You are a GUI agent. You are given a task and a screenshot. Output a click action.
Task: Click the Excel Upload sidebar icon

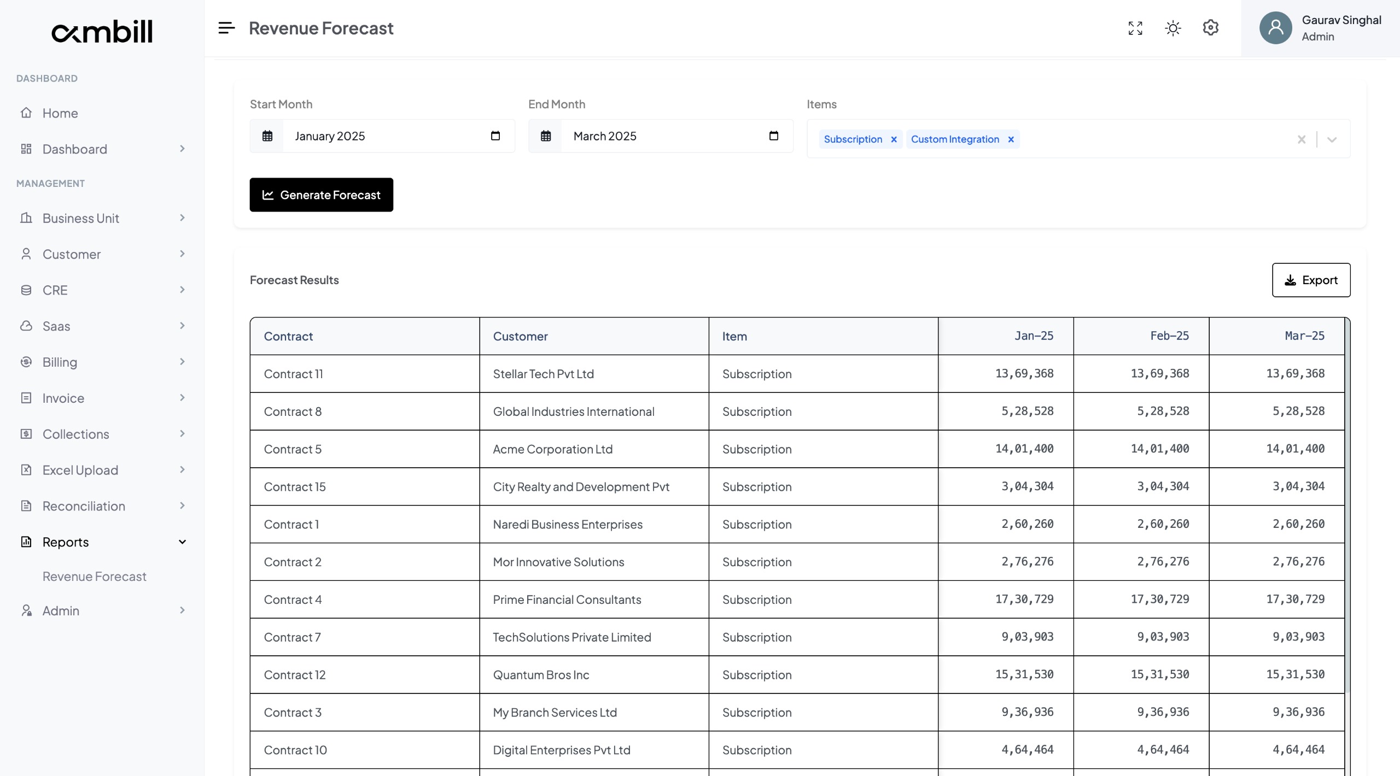point(27,469)
